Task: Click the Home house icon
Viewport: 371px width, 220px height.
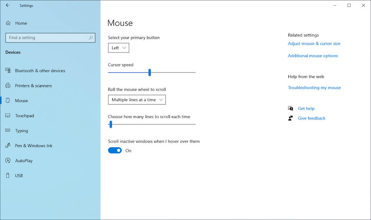Action: tap(8, 23)
